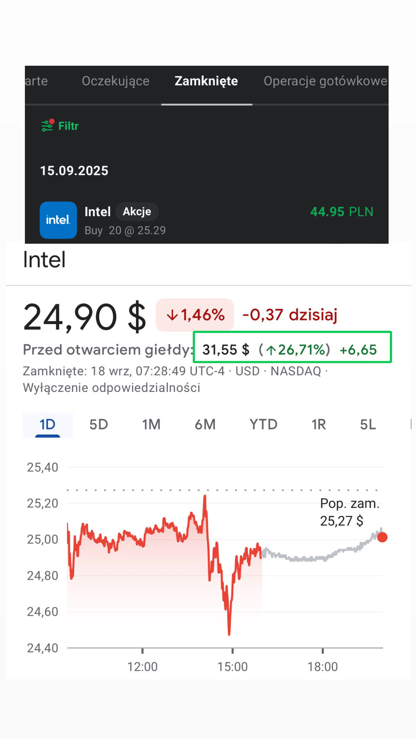
Task: Switch to the Oczekujące tab
Action: click(x=116, y=81)
